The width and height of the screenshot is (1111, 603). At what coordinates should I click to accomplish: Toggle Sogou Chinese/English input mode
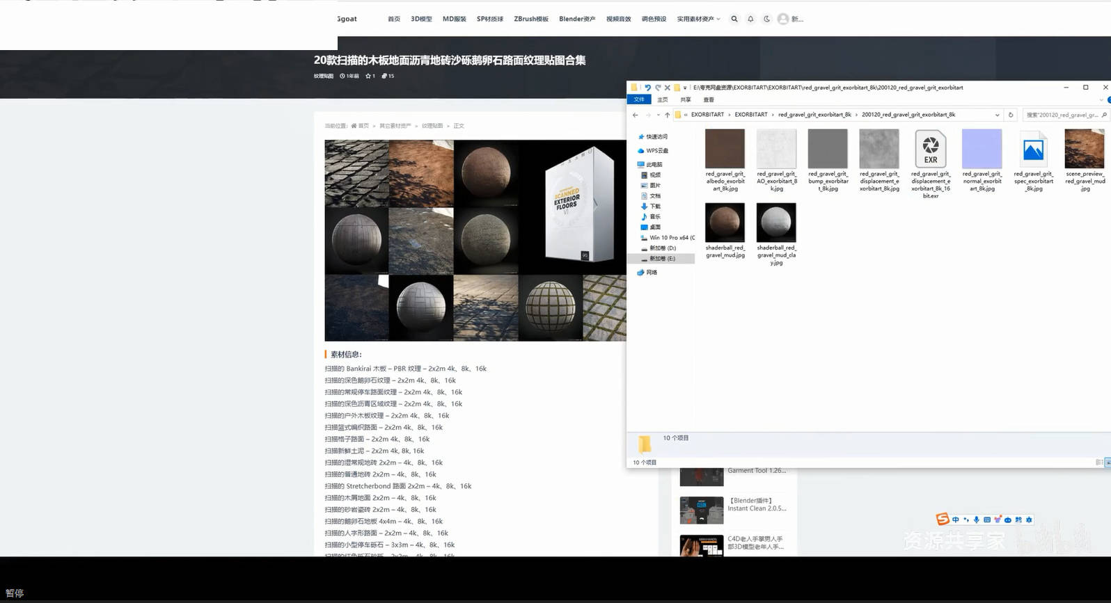tap(955, 520)
